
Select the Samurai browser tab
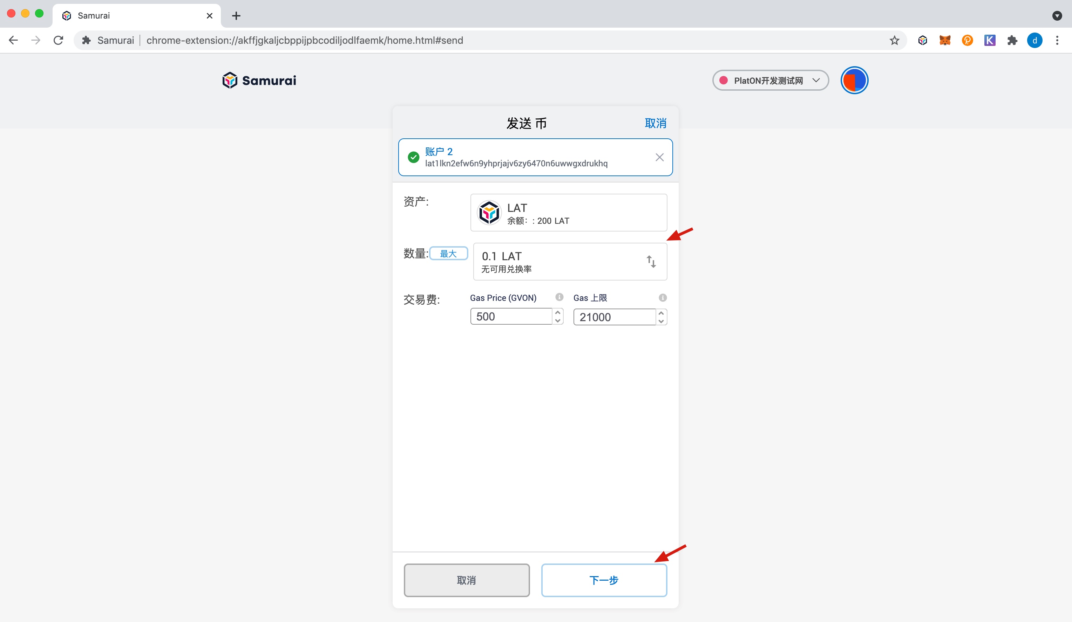pos(136,16)
